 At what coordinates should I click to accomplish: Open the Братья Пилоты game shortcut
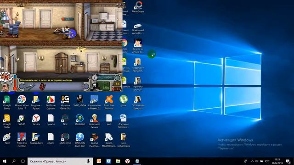pyautogui.click(x=94, y=140)
